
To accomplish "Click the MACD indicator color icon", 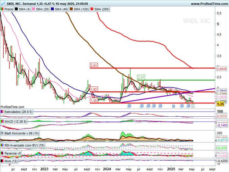I will [2, 121].
